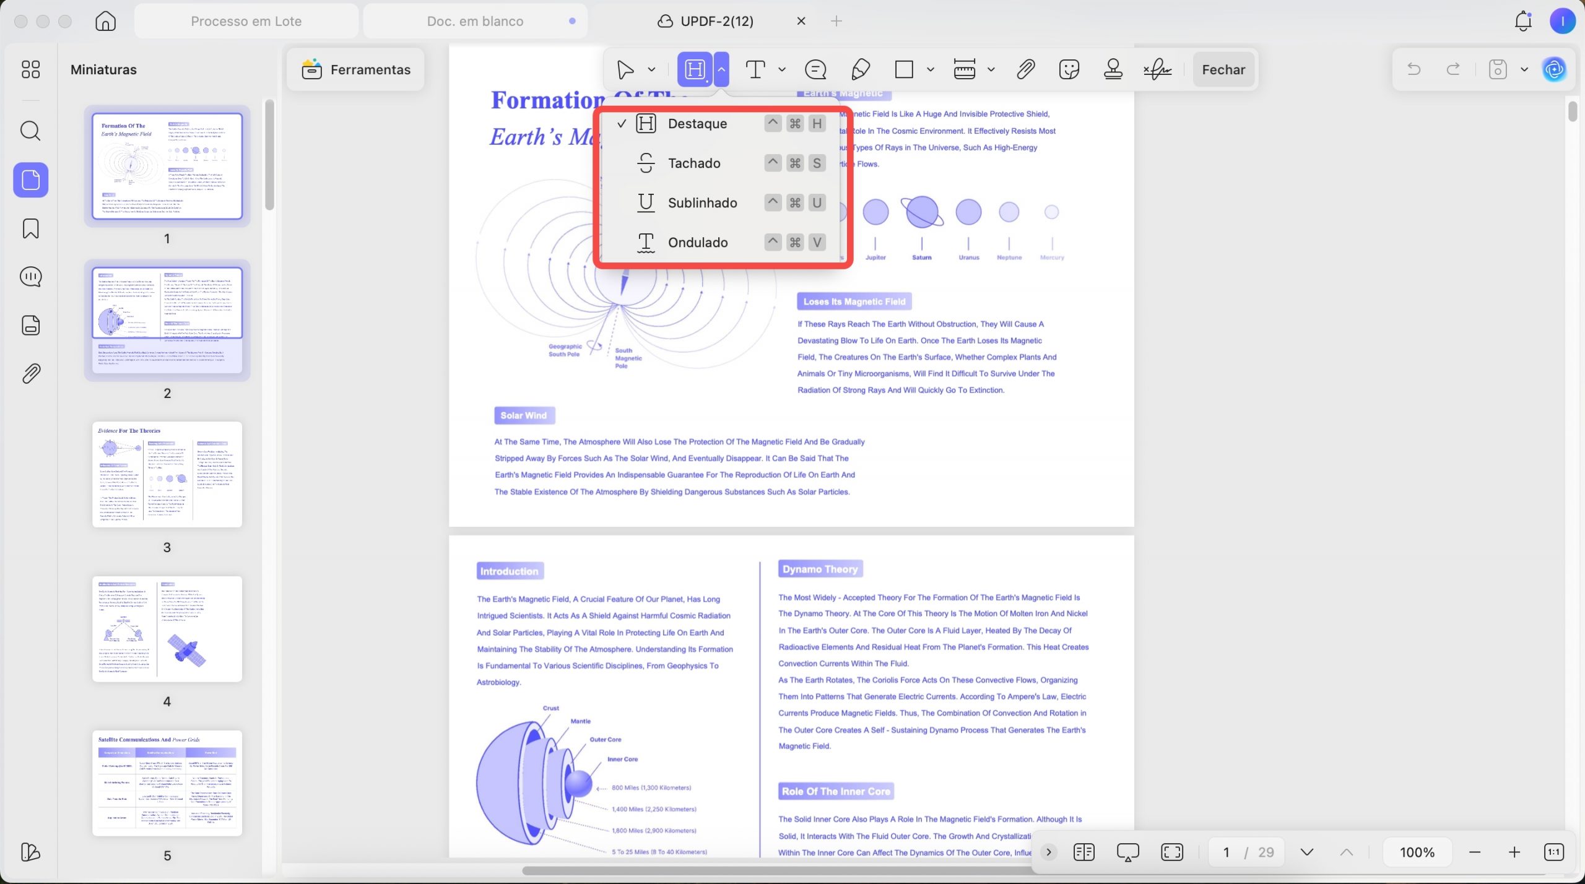Image resolution: width=1585 pixels, height=884 pixels.
Task: Click the Fechar button
Action: tap(1223, 69)
